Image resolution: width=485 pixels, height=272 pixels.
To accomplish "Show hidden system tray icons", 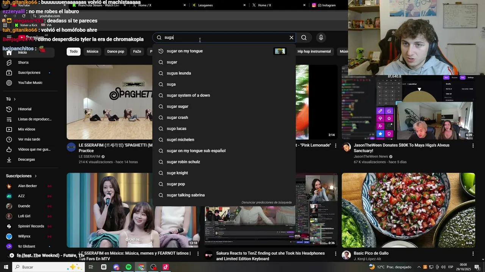I will tap(419, 267).
